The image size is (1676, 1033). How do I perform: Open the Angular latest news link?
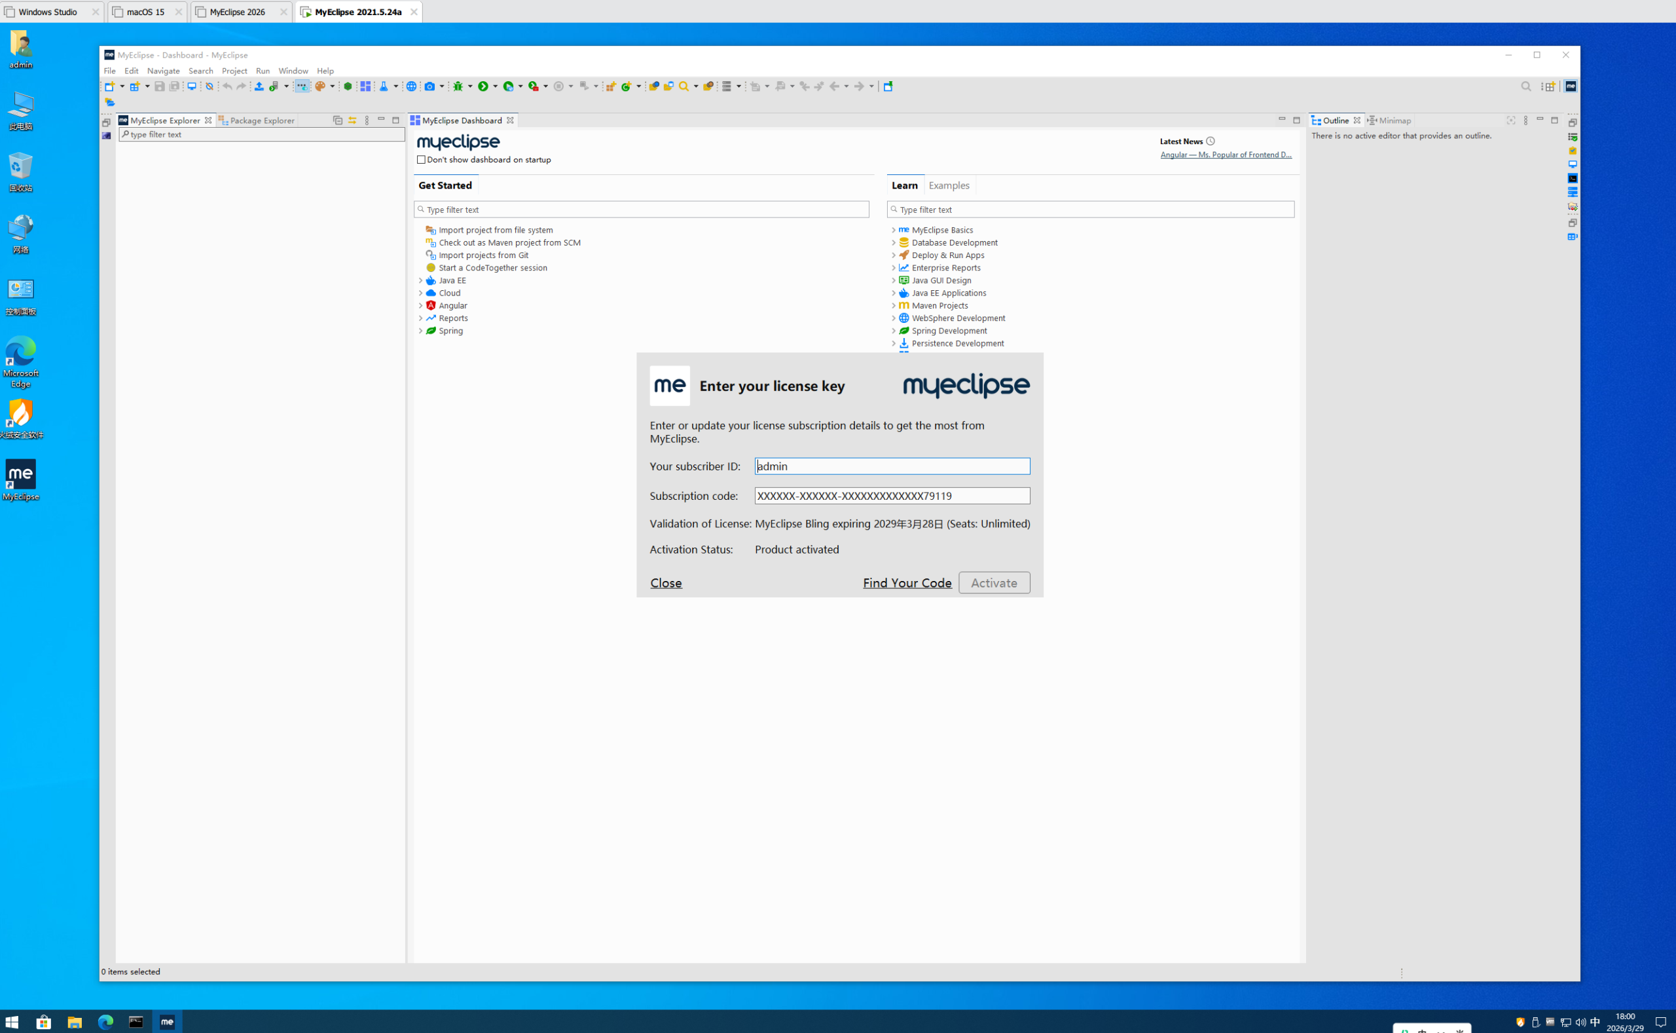(x=1226, y=155)
